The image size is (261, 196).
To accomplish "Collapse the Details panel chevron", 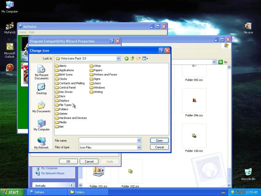I will pos(71,185).
